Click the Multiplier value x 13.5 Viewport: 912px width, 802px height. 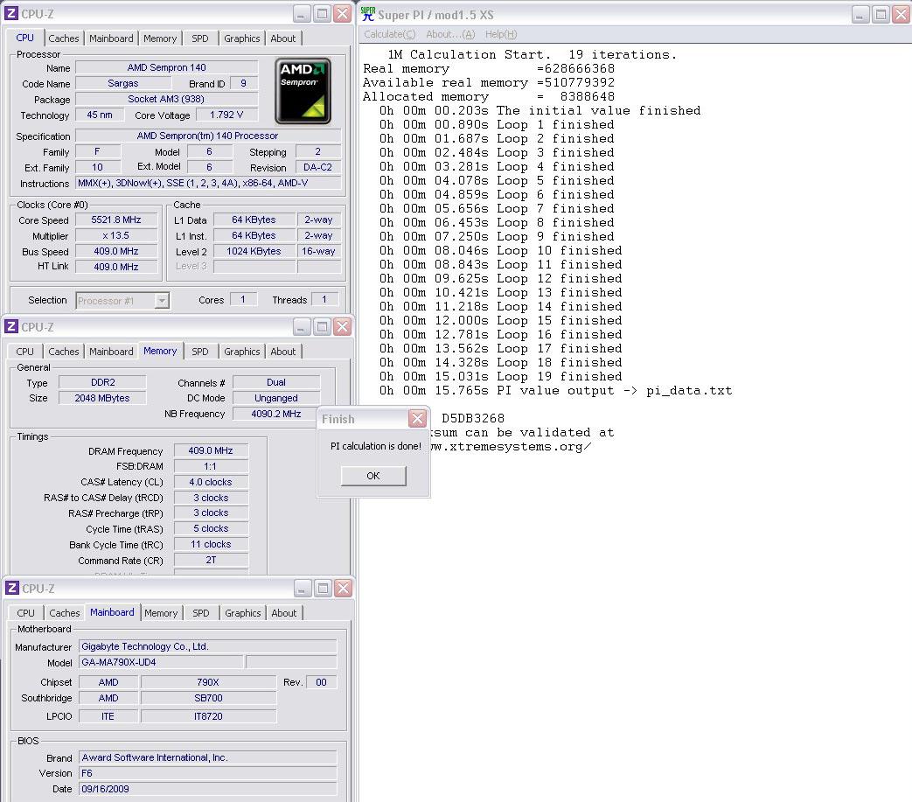tap(116, 235)
